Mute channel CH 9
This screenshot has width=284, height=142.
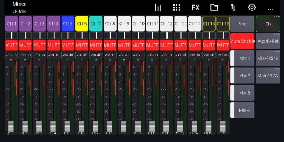tap(124, 45)
